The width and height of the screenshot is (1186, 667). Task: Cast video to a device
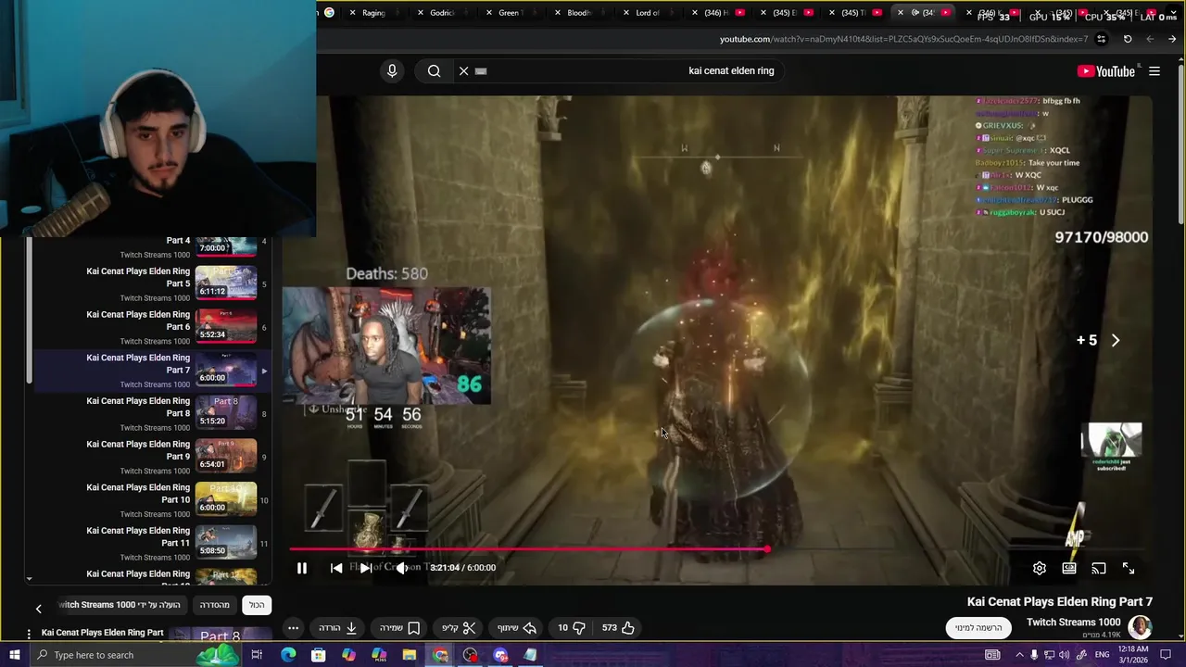(1099, 568)
